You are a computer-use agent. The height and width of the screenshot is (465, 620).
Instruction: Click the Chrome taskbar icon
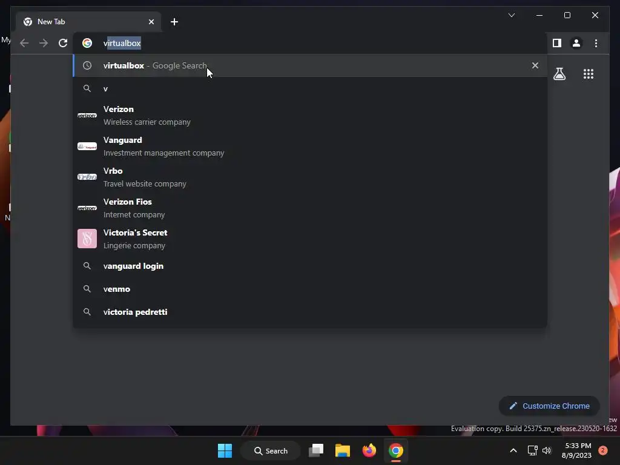coord(396,450)
